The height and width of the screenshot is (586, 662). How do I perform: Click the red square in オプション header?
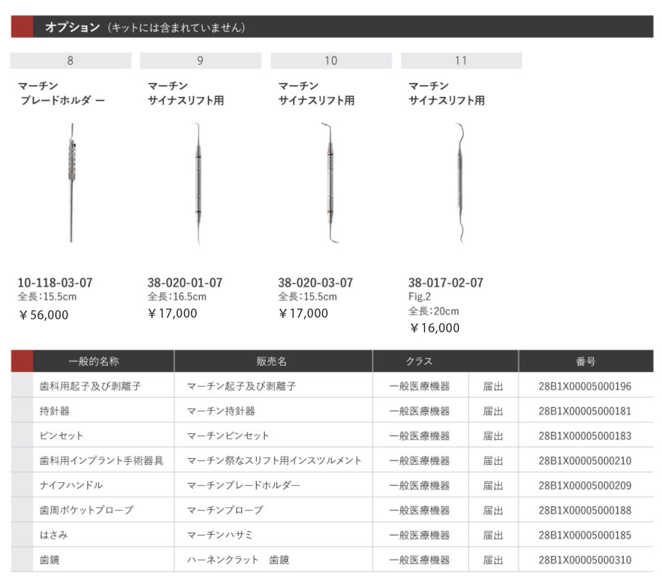[22, 27]
